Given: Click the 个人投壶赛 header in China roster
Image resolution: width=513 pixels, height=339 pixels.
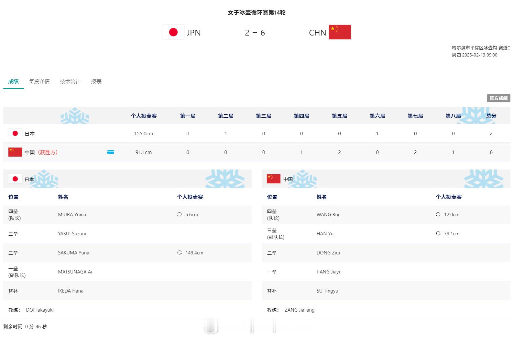Looking at the screenshot, I should [449, 197].
